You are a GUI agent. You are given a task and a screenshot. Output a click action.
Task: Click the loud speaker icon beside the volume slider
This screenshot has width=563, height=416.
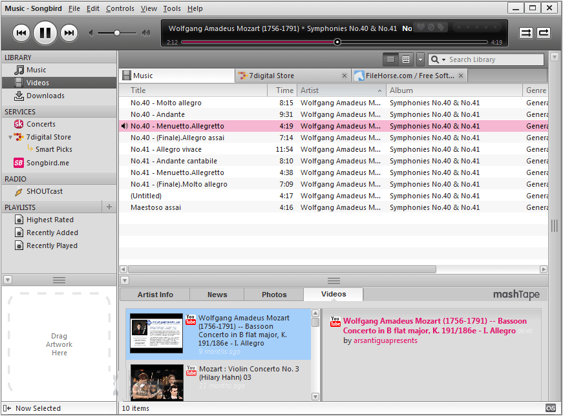146,33
